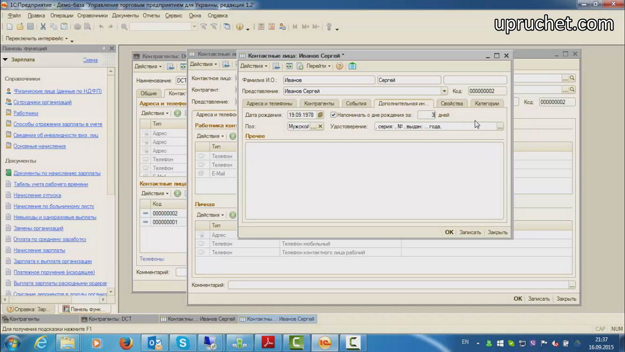Click the Фамилия input field with Иванов
625x352 pixels.
coord(329,80)
